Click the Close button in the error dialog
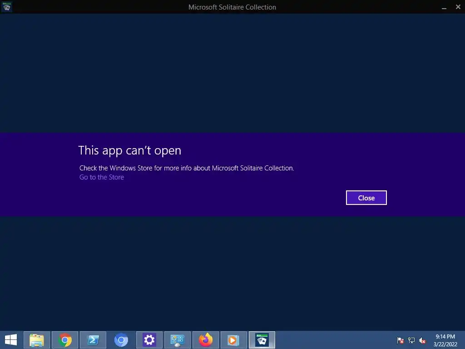This screenshot has width=465, height=349. point(366,198)
